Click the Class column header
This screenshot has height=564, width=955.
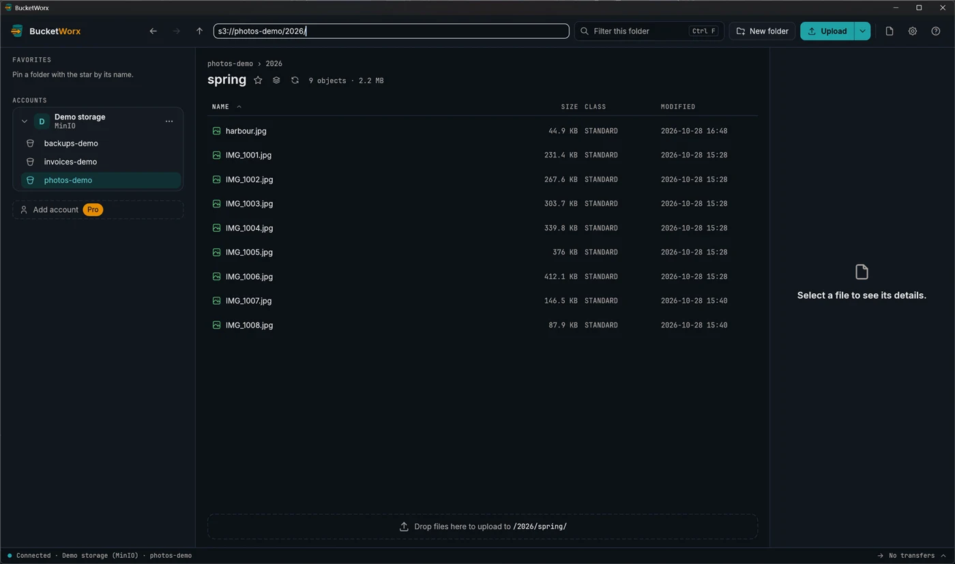coord(595,107)
